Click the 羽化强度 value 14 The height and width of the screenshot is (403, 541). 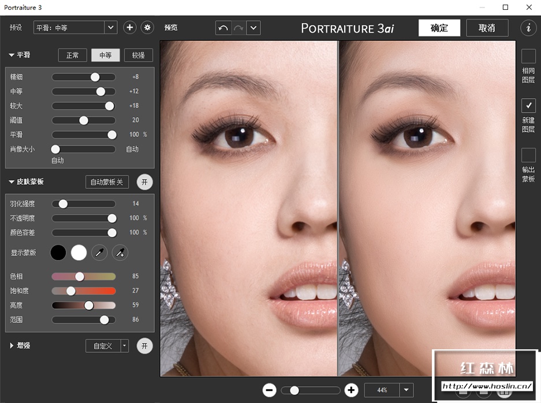[x=136, y=204]
